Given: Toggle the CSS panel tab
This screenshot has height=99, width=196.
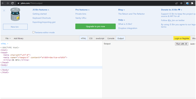Looking at the screenshot, I should pos(91,38).
